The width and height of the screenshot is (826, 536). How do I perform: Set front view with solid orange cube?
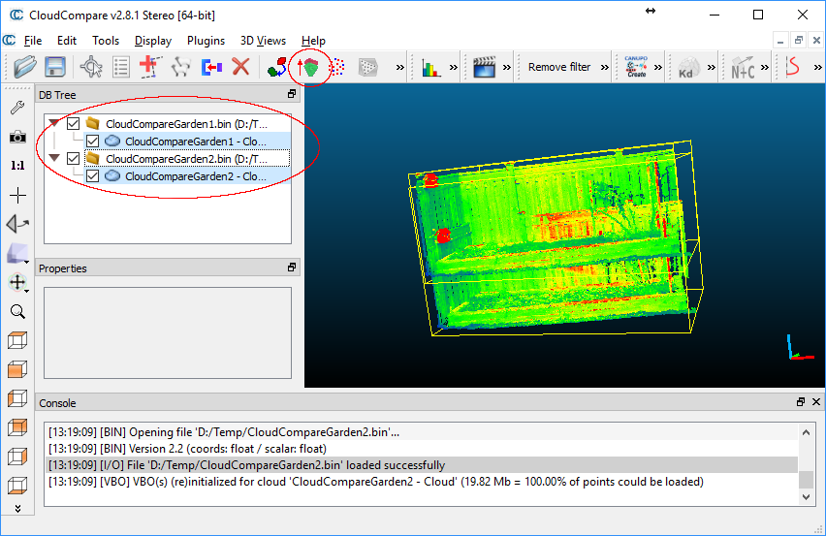pyautogui.click(x=17, y=369)
